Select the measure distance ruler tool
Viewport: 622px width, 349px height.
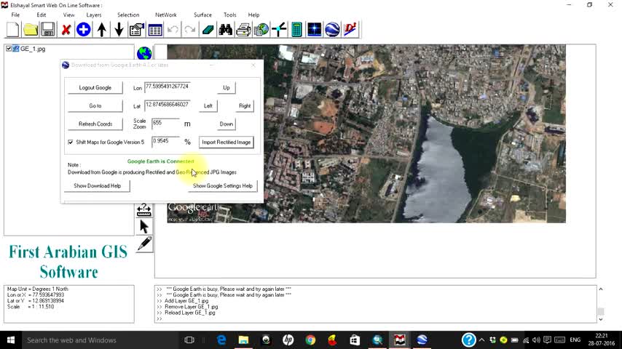[x=144, y=210]
